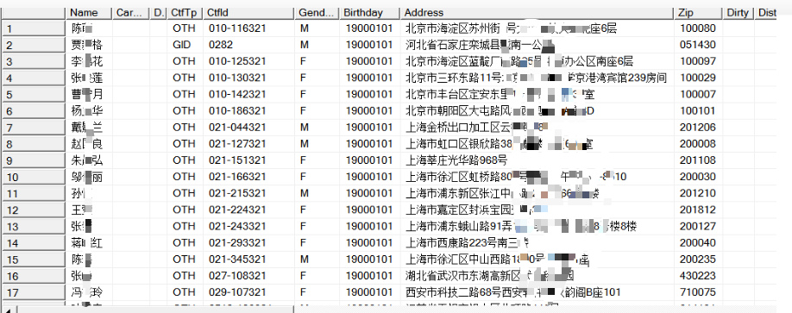The width and height of the screenshot is (792, 313).
Task: Click the CtfTp column header
Action: click(185, 13)
